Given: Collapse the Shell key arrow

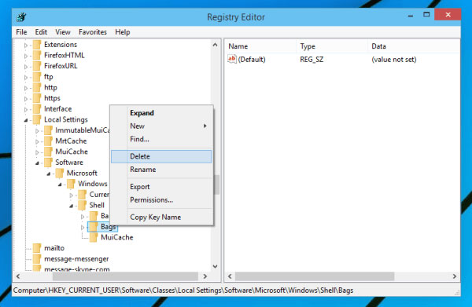Looking at the screenshot, I should tap(72, 206).
